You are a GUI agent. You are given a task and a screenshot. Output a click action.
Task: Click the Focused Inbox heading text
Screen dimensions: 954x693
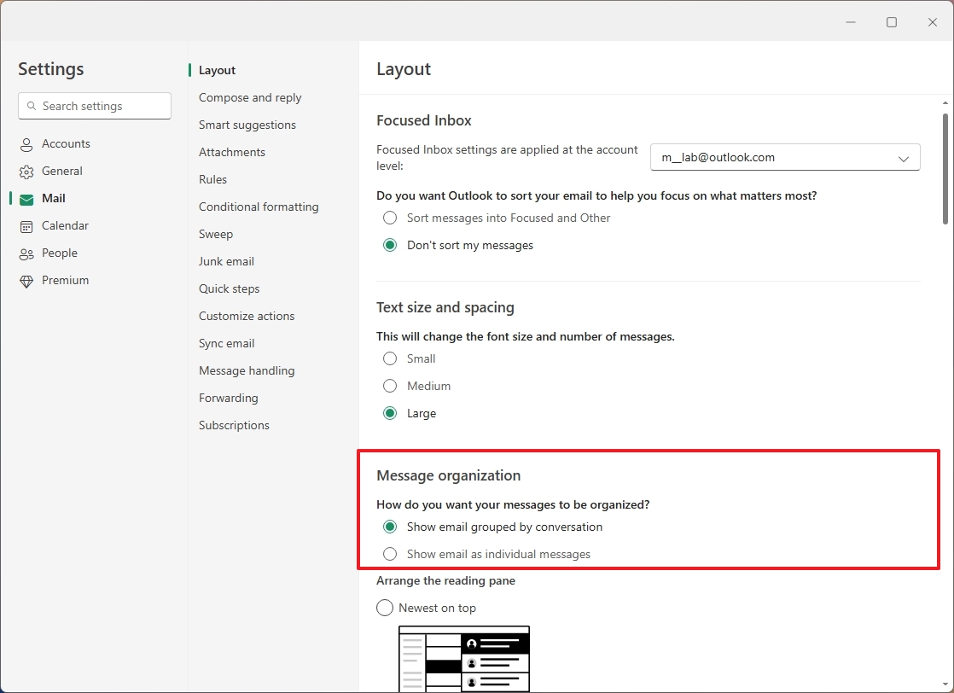pos(424,121)
